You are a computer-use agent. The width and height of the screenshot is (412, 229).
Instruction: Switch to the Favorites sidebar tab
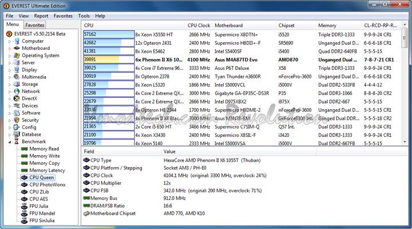pos(35,25)
